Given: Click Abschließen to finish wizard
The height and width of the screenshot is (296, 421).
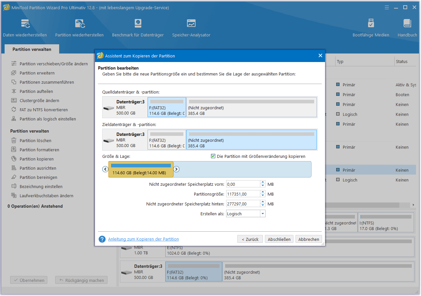Looking at the screenshot, I should (x=279, y=239).
